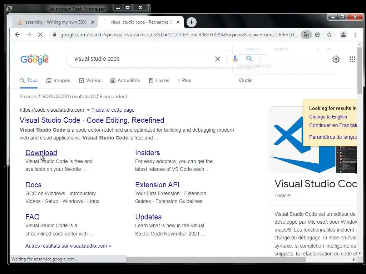Screen dimensions: 366x274
Task: Open the Extension API sitelink
Action: pyautogui.click(x=157, y=185)
